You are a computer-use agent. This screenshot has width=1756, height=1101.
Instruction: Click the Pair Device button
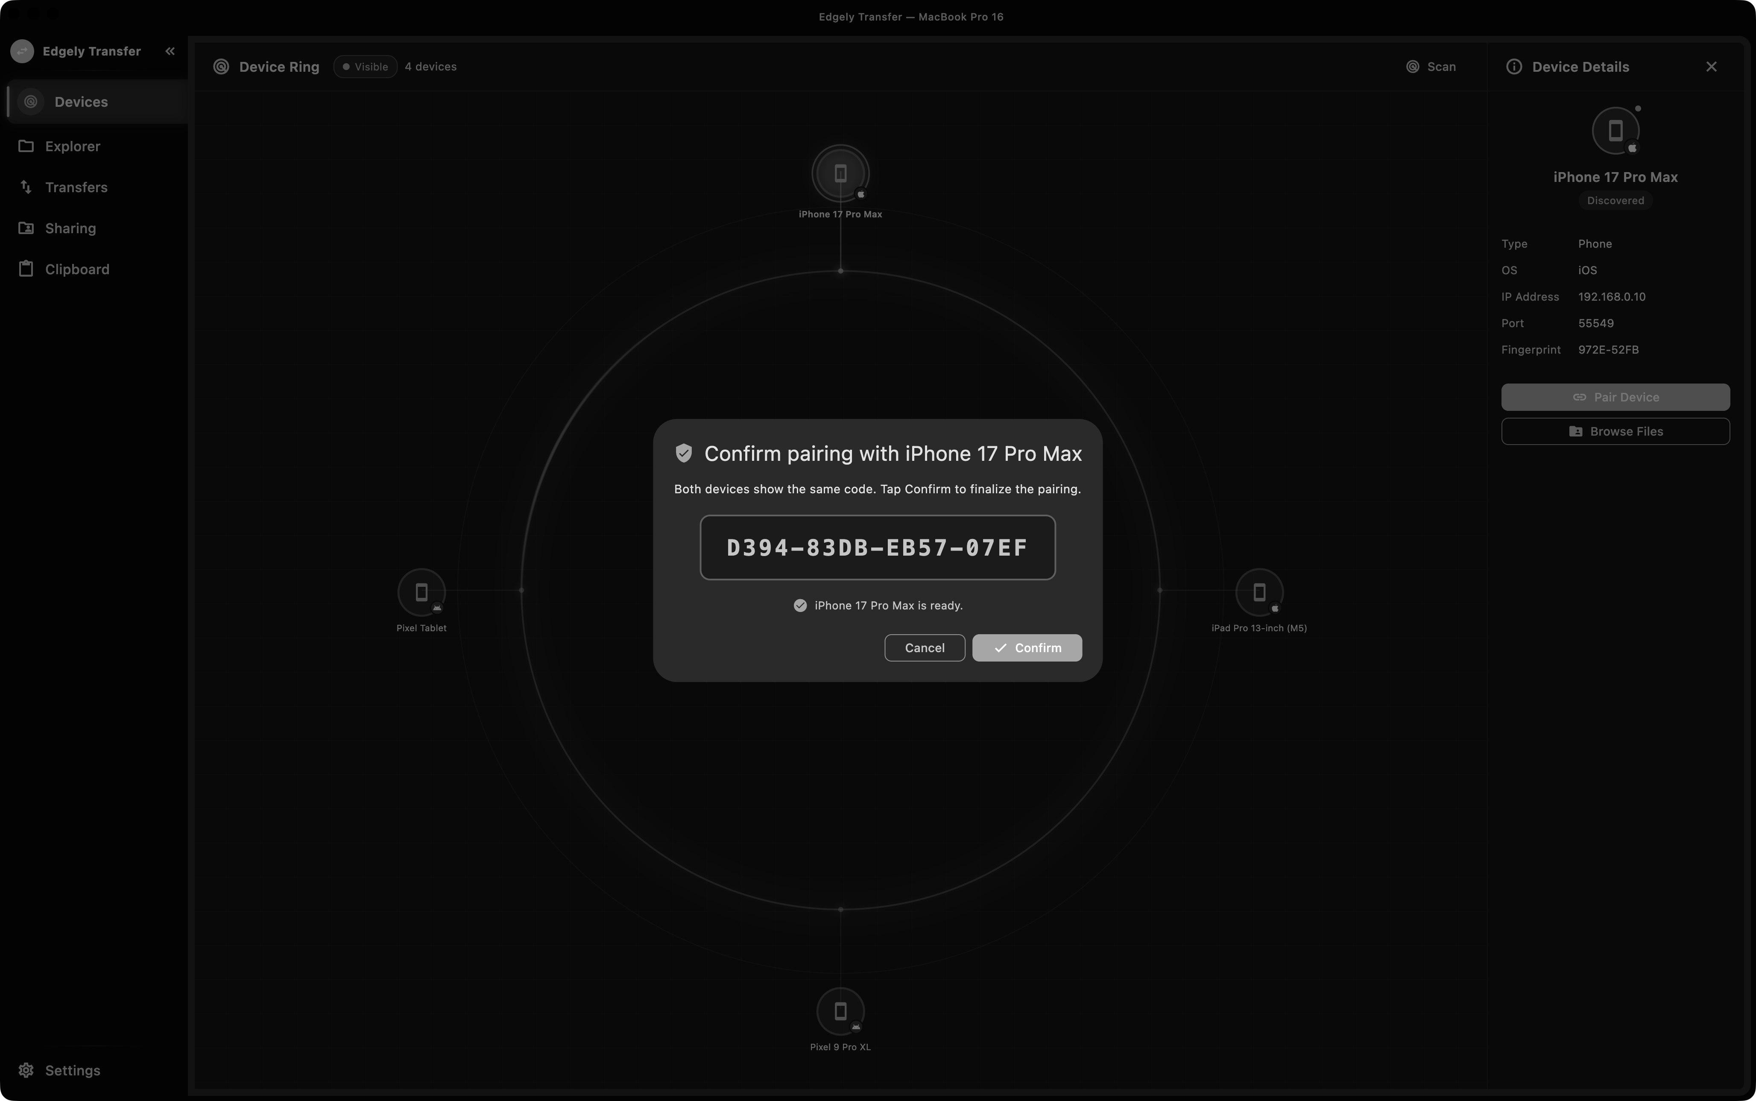tap(1615, 397)
